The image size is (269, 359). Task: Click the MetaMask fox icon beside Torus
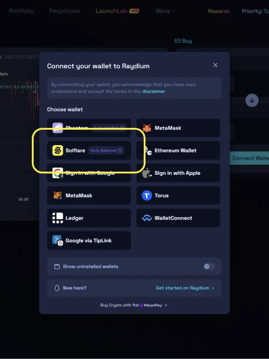[x=58, y=195]
